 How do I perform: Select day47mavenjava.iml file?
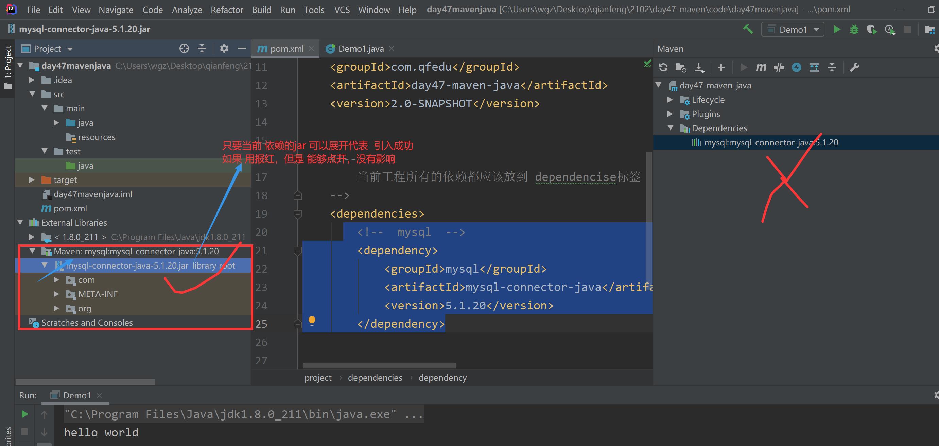(92, 194)
